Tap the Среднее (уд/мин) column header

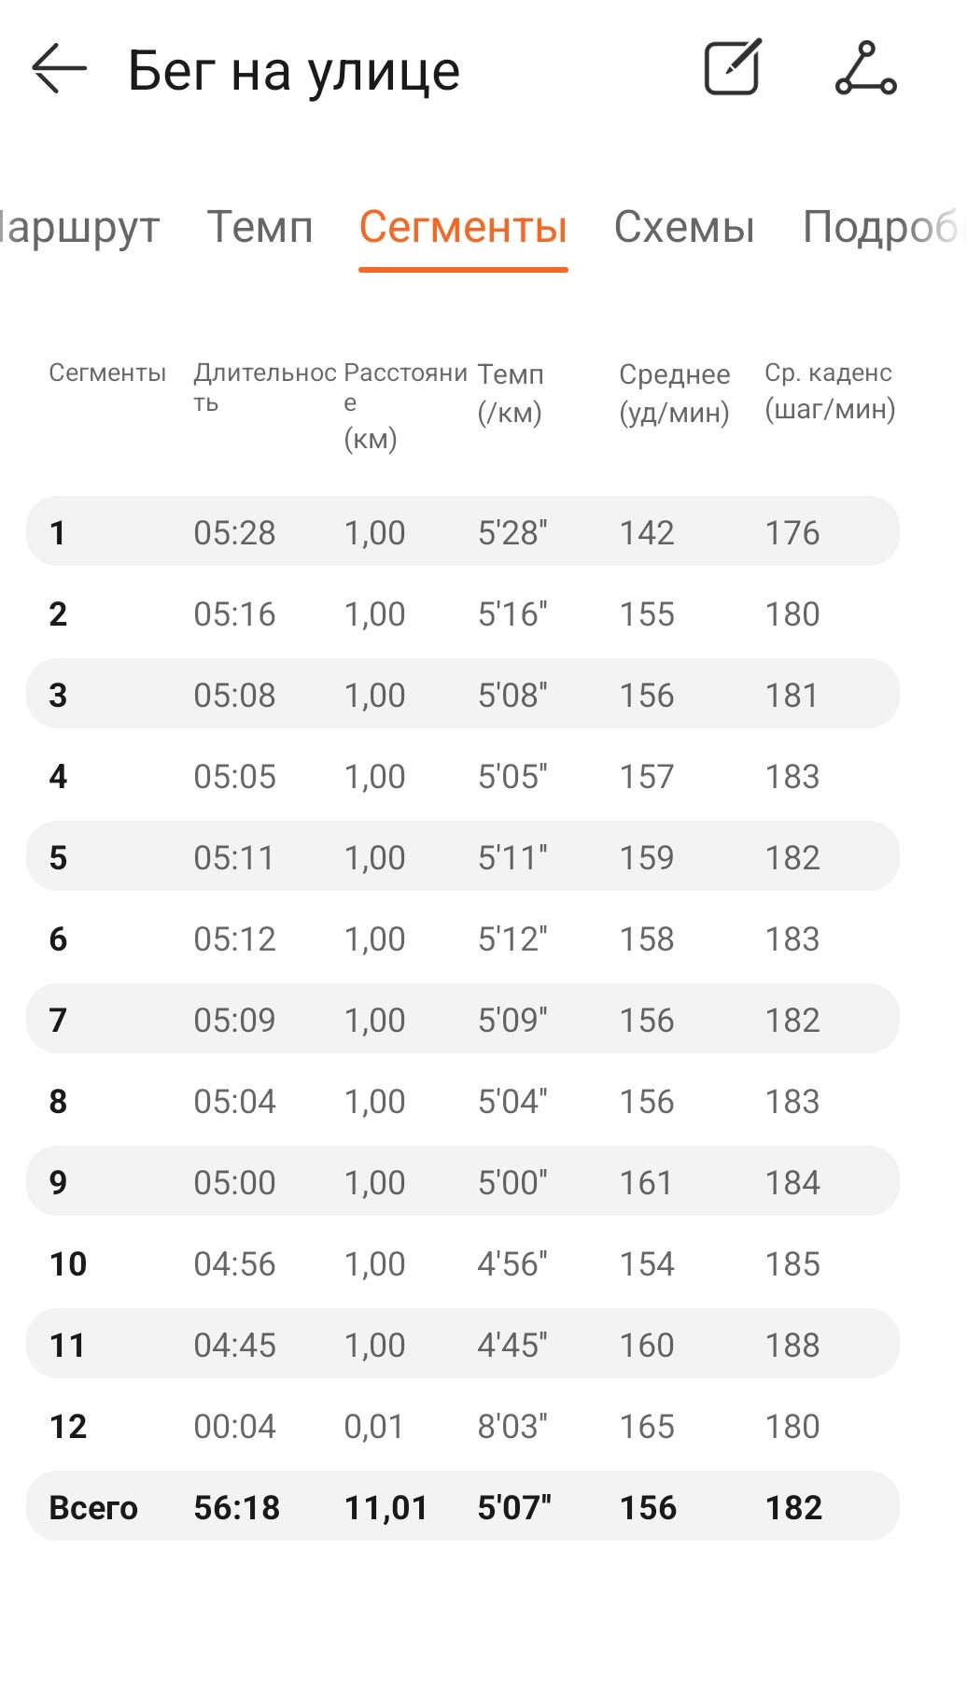click(675, 392)
